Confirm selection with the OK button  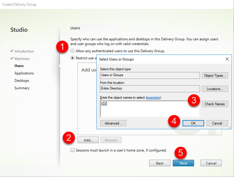coord(193,123)
